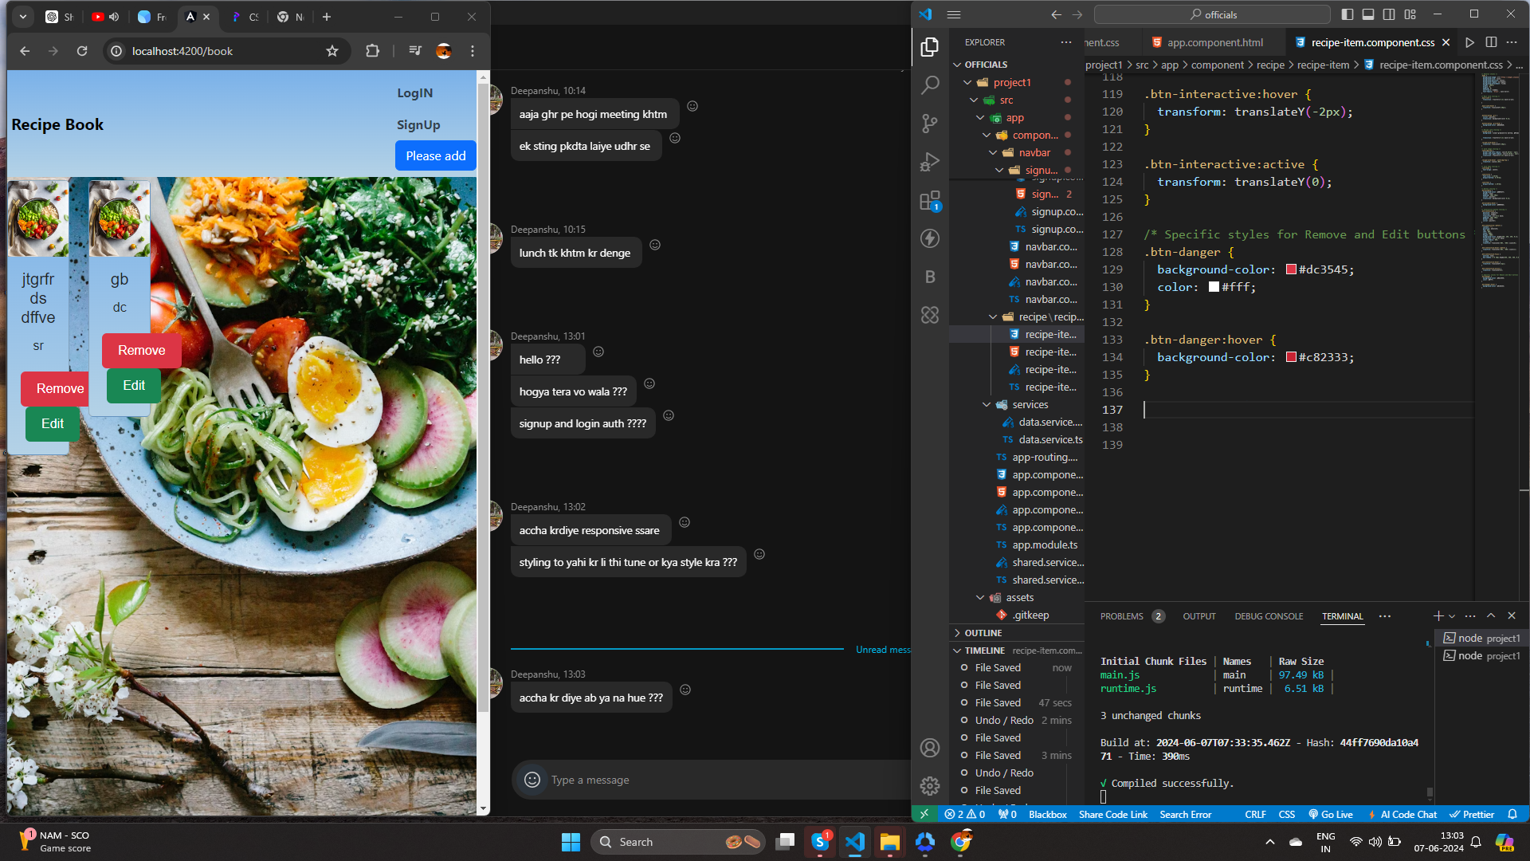Open the emoji picker in message box
The width and height of the screenshot is (1530, 861).
pyautogui.click(x=532, y=780)
